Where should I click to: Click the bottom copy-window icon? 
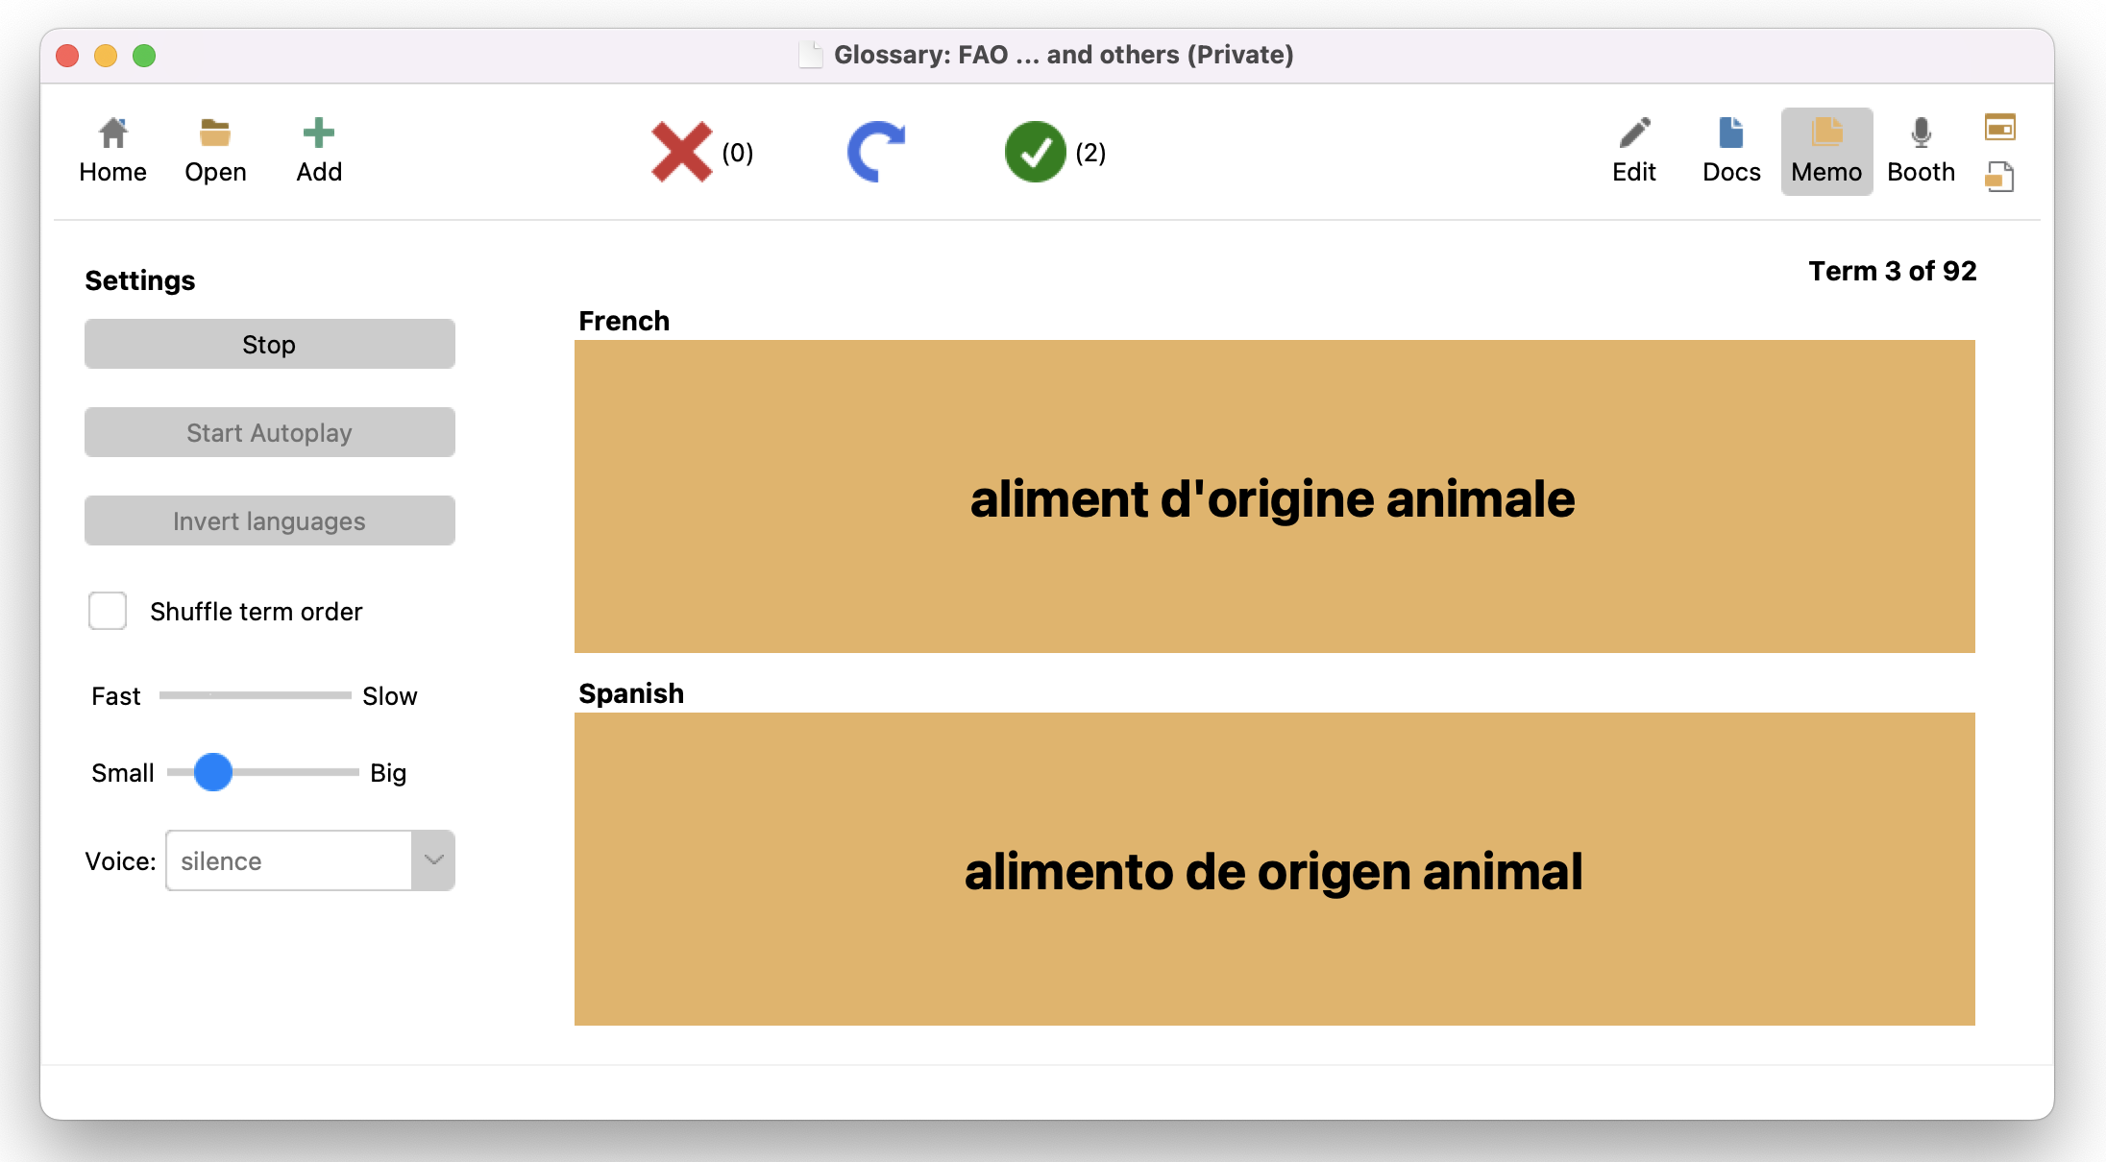(1999, 177)
